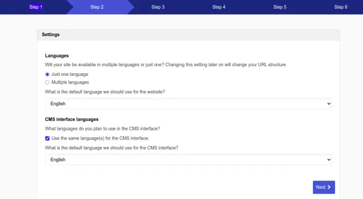Open the website default language dropdown

pos(188,104)
